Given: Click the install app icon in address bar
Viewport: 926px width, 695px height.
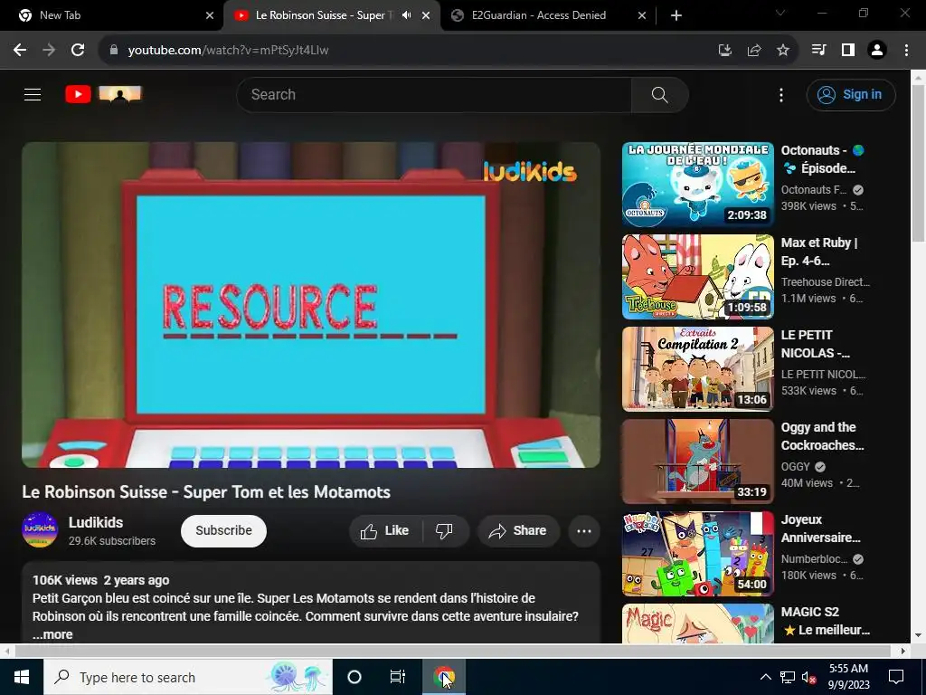Looking at the screenshot, I should point(725,51).
